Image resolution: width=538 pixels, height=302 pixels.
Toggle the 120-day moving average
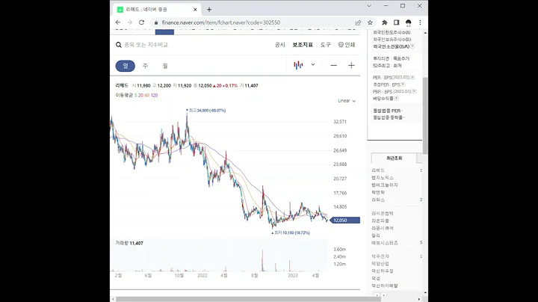(154, 96)
